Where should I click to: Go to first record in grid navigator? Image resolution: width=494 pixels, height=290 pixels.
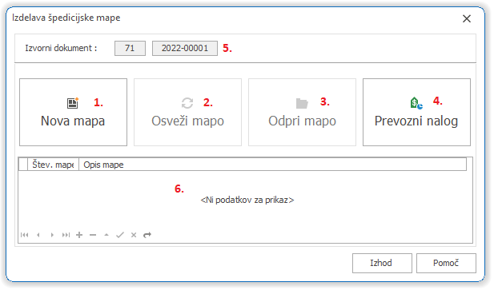coord(24,235)
